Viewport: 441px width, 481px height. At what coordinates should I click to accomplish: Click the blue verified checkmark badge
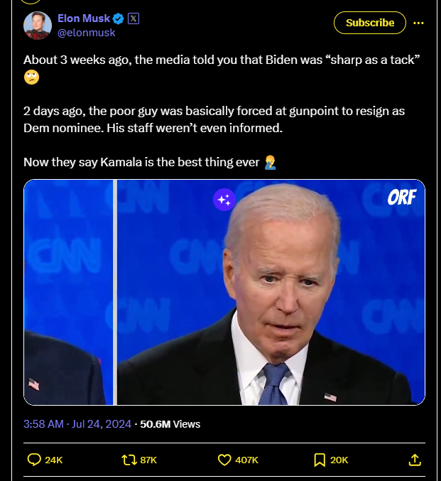tap(118, 18)
